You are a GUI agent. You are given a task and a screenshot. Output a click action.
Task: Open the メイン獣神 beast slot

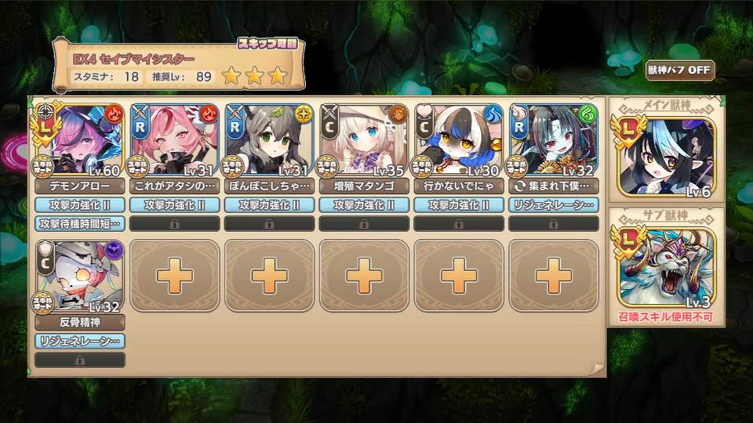667,157
